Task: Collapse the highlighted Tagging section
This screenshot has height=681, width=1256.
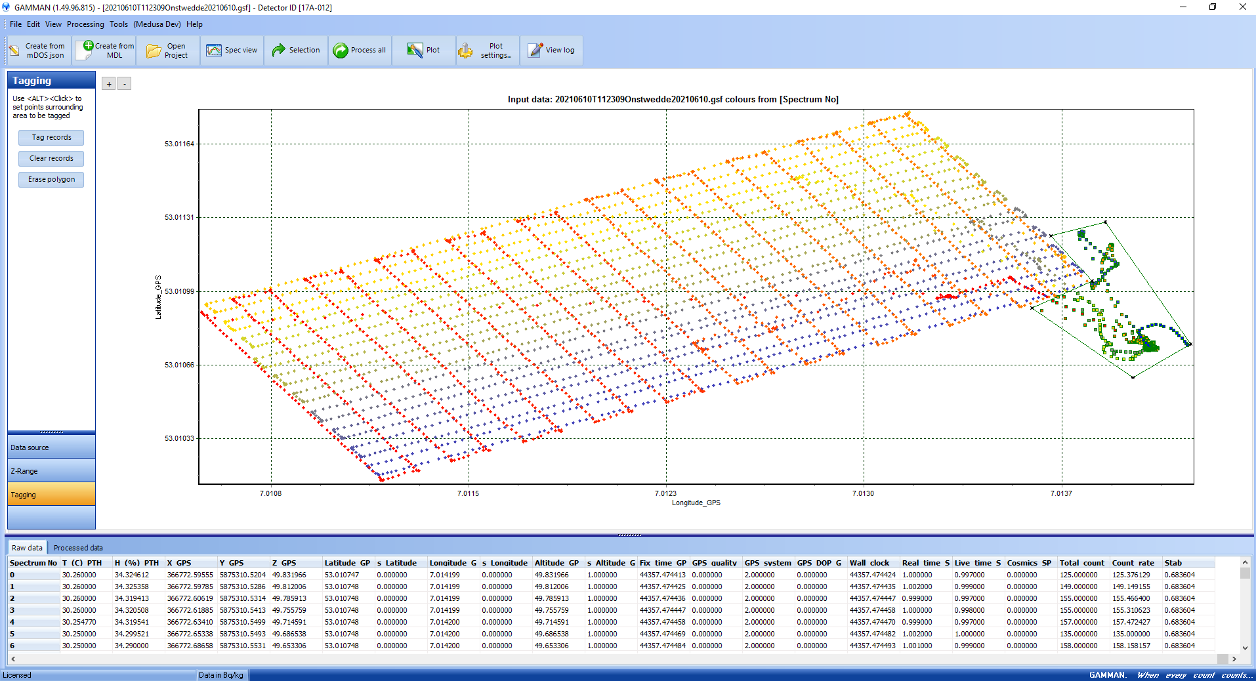Action: click(51, 495)
